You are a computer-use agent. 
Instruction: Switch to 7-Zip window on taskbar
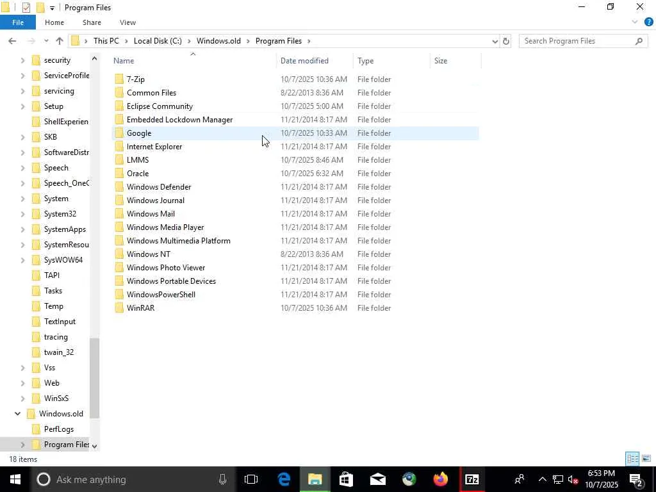point(472,479)
